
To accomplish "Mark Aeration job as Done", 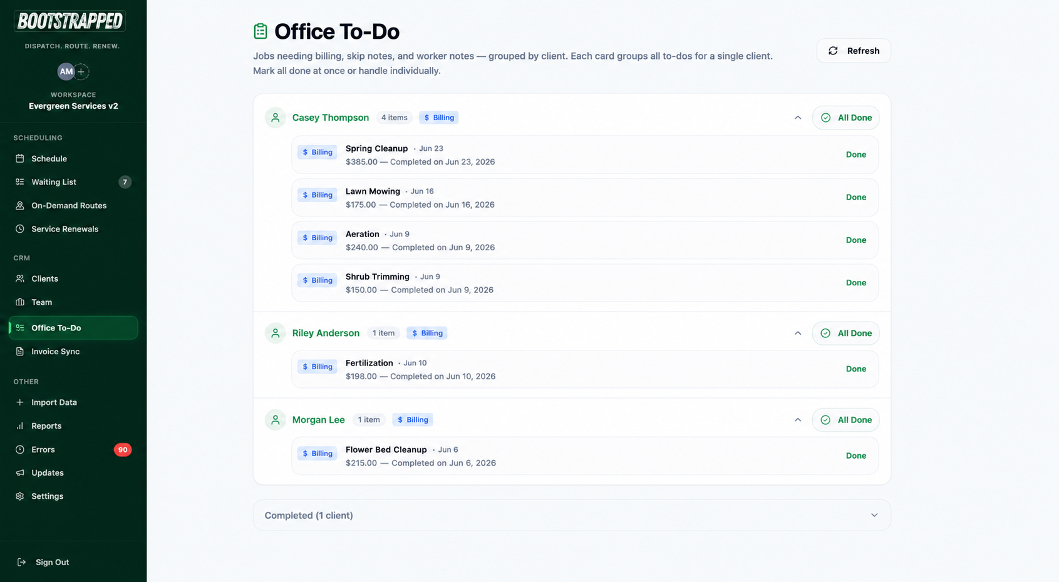I will 856,240.
